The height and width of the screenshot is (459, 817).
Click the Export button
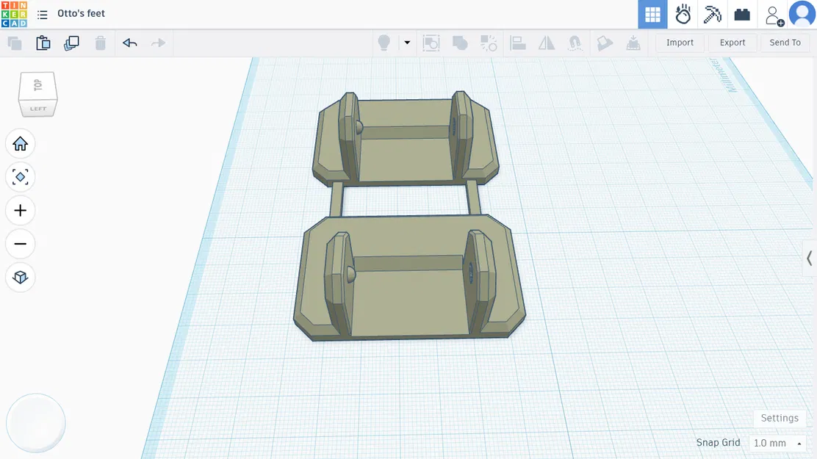732,43
